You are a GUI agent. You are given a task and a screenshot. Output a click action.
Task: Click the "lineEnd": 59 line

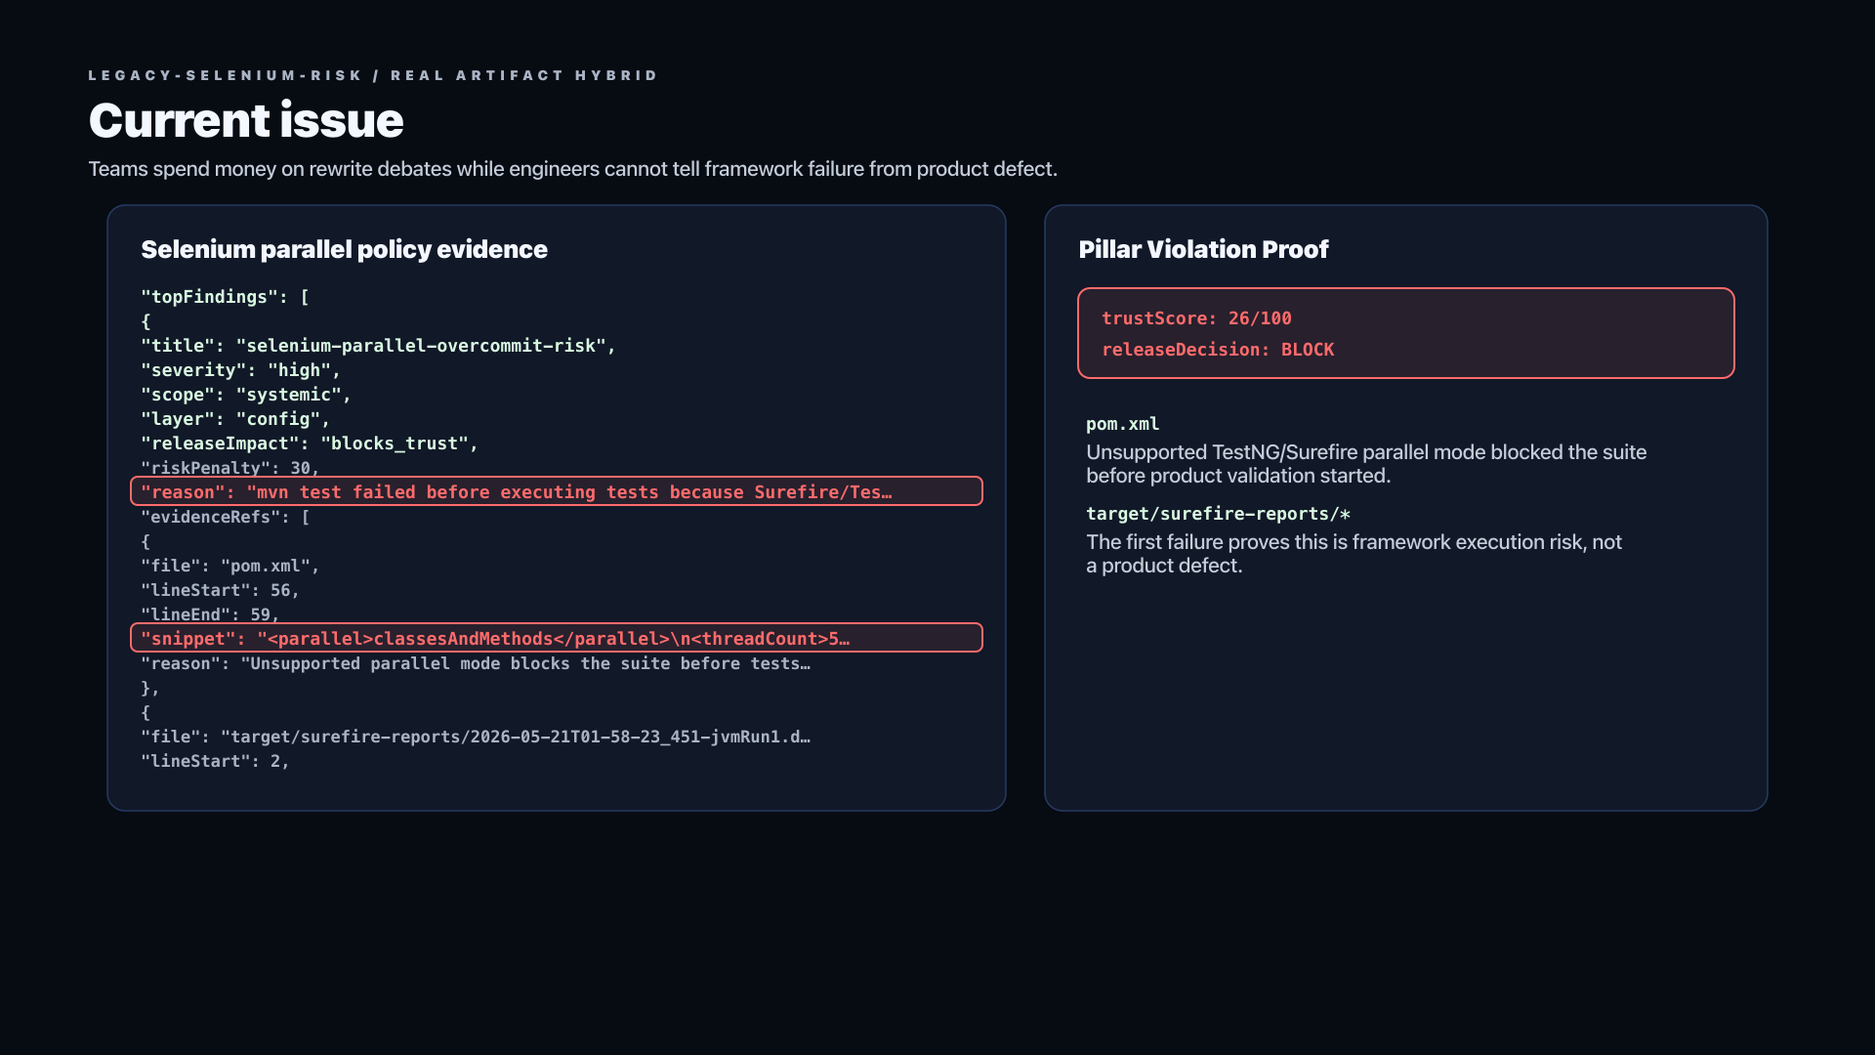tap(211, 614)
